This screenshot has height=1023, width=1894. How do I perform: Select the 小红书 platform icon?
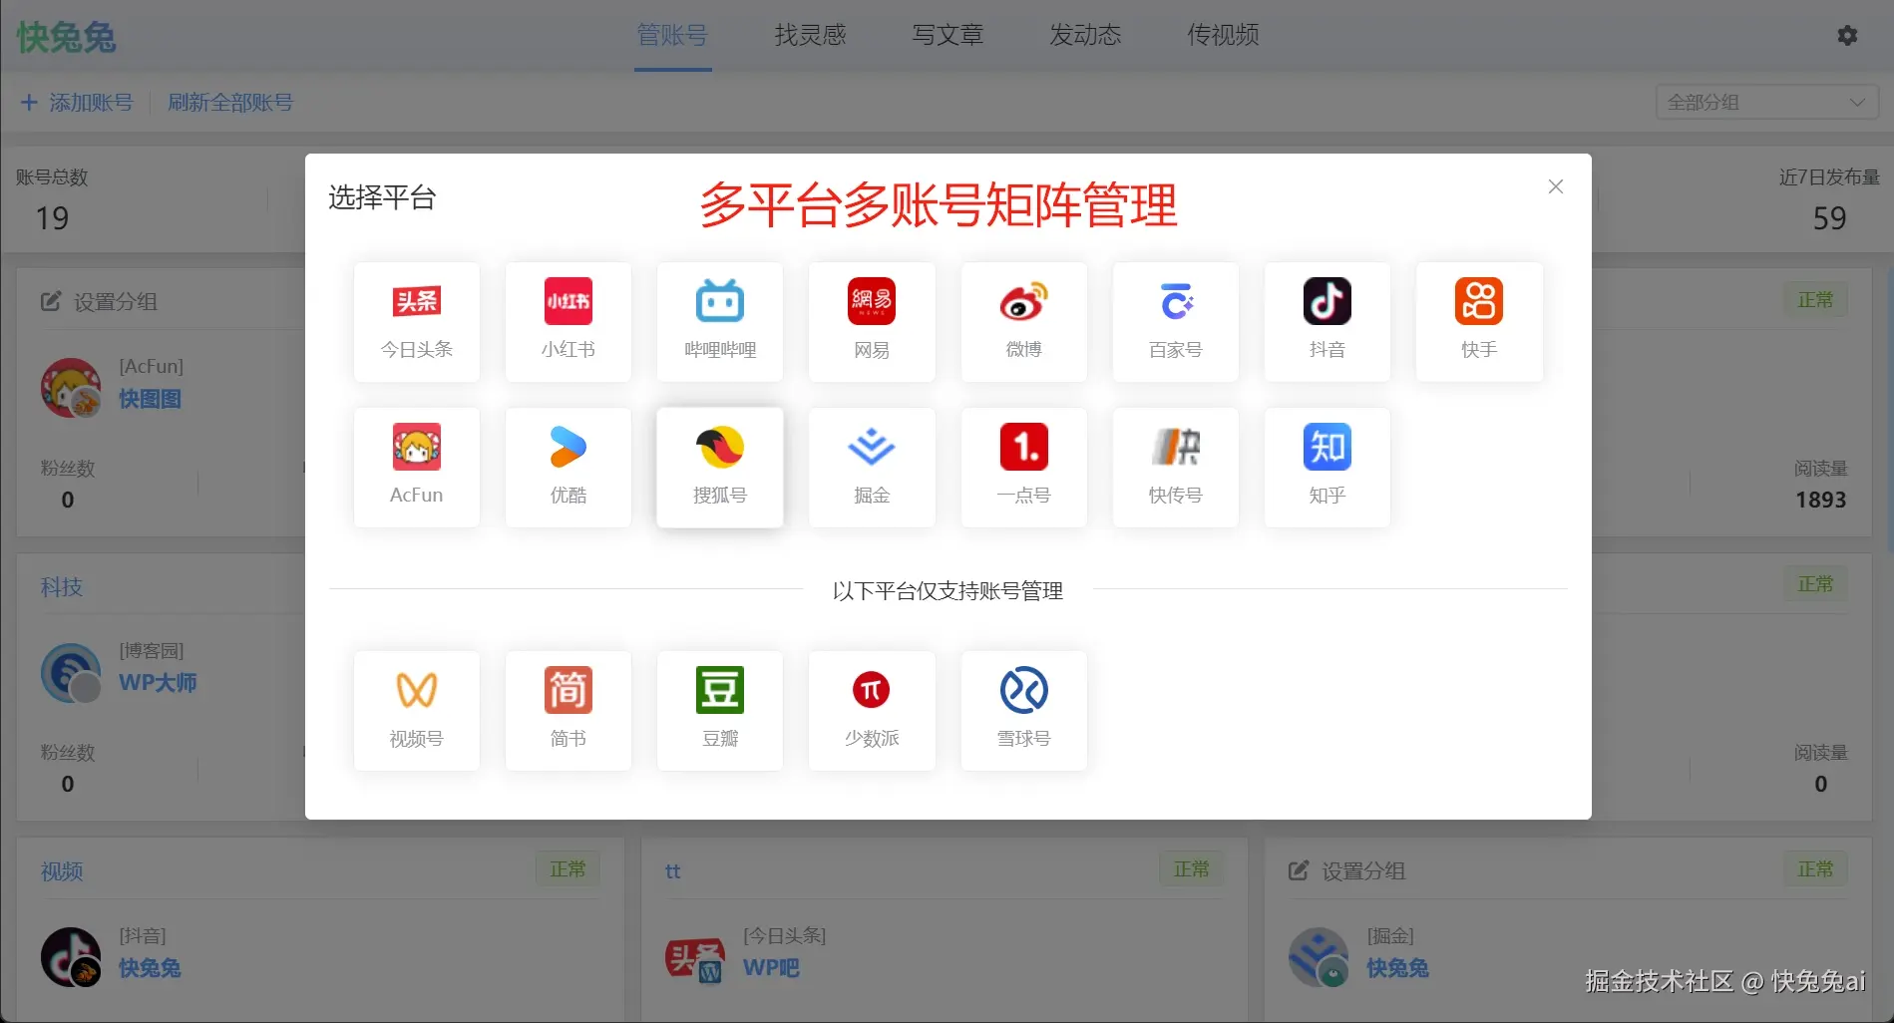coord(568,321)
